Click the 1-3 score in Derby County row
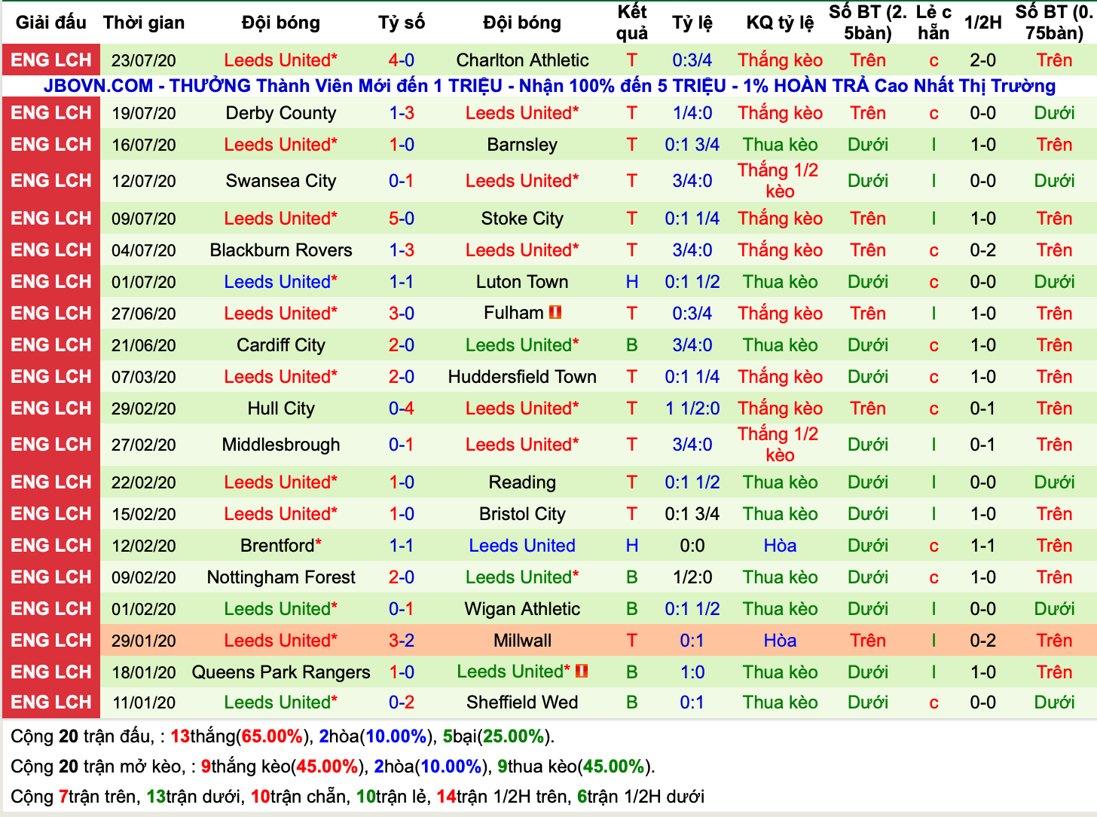1097x817 pixels. pyautogui.click(x=402, y=113)
